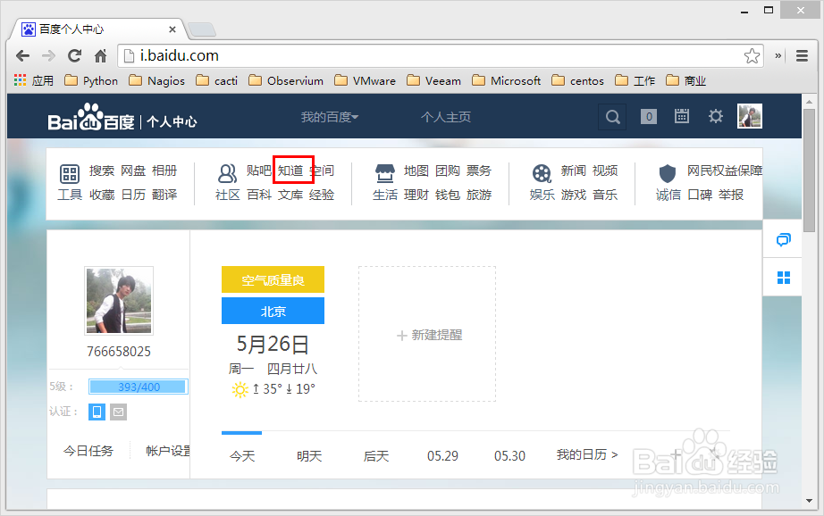The height and width of the screenshot is (516, 824).
Task: Open the Veeam bookmark folder
Action: 433,80
